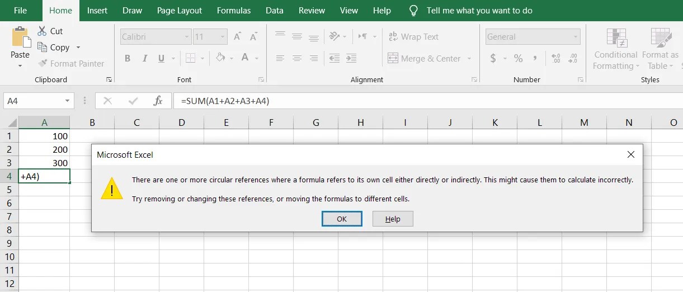
Task: Click the Orientation text angle icon
Action: 335,37
